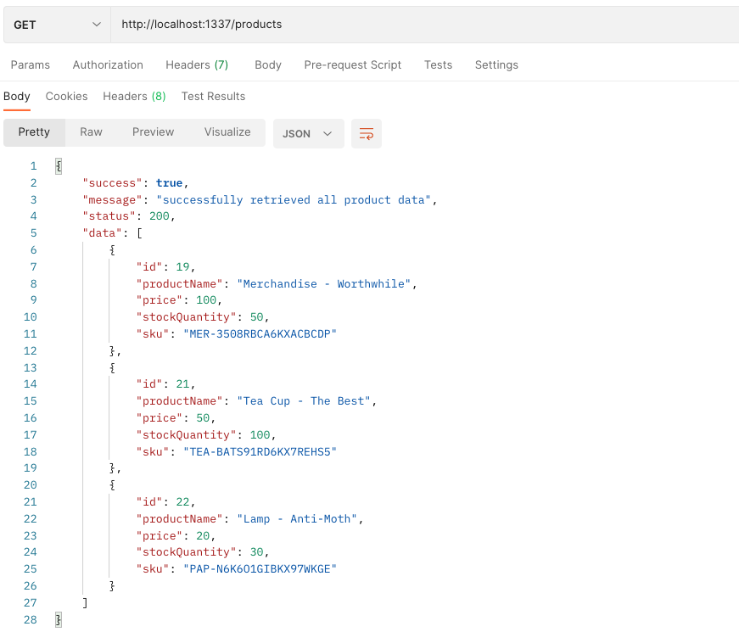The height and width of the screenshot is (632, 739).
Task: Open the Pre-request Script tab
Action: [352, 64]
